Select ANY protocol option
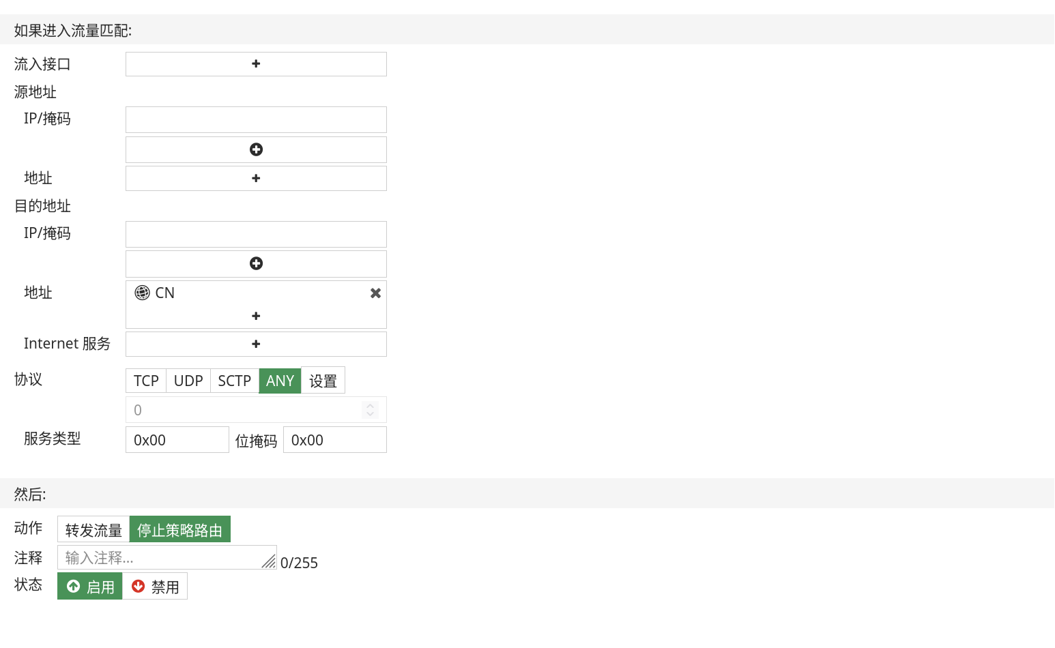Image resolution: width=1055 pixels, height=648 pixels. click(x=280, y=381)
